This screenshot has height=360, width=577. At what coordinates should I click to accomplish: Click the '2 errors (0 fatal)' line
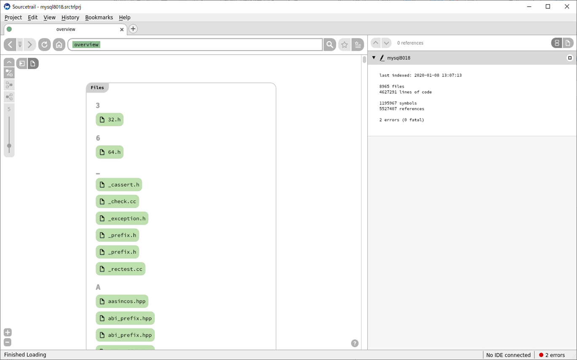402,120
